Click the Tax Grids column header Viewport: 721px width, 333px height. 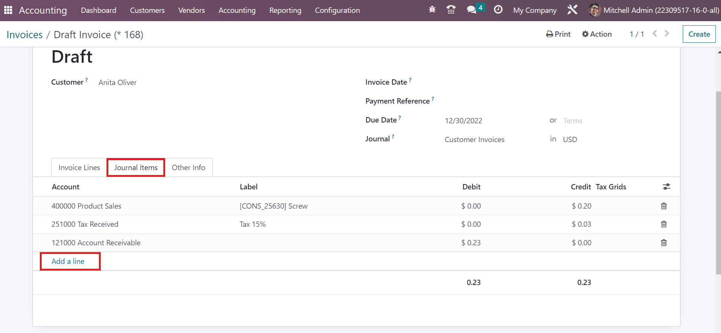[611, 187]
